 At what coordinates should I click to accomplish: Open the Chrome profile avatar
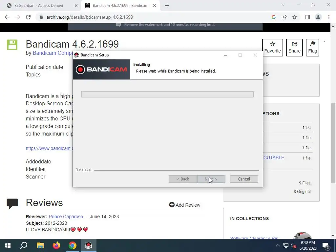point(318,17)
